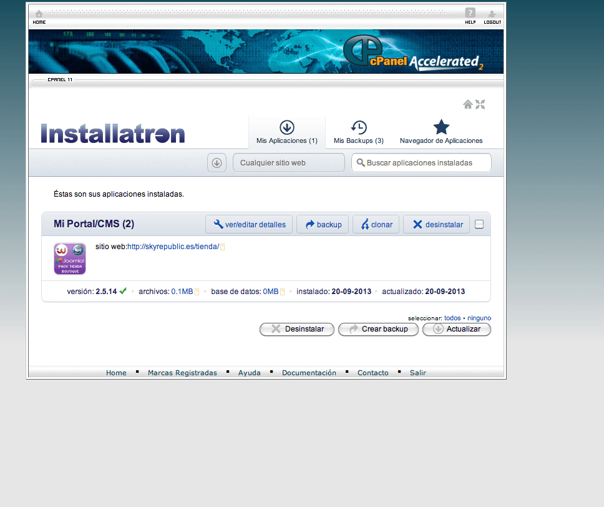The height and width of the screenshot is (507, 604).
Task: Click the round download arrow button beside site filter
Action: tap(217, 163)
